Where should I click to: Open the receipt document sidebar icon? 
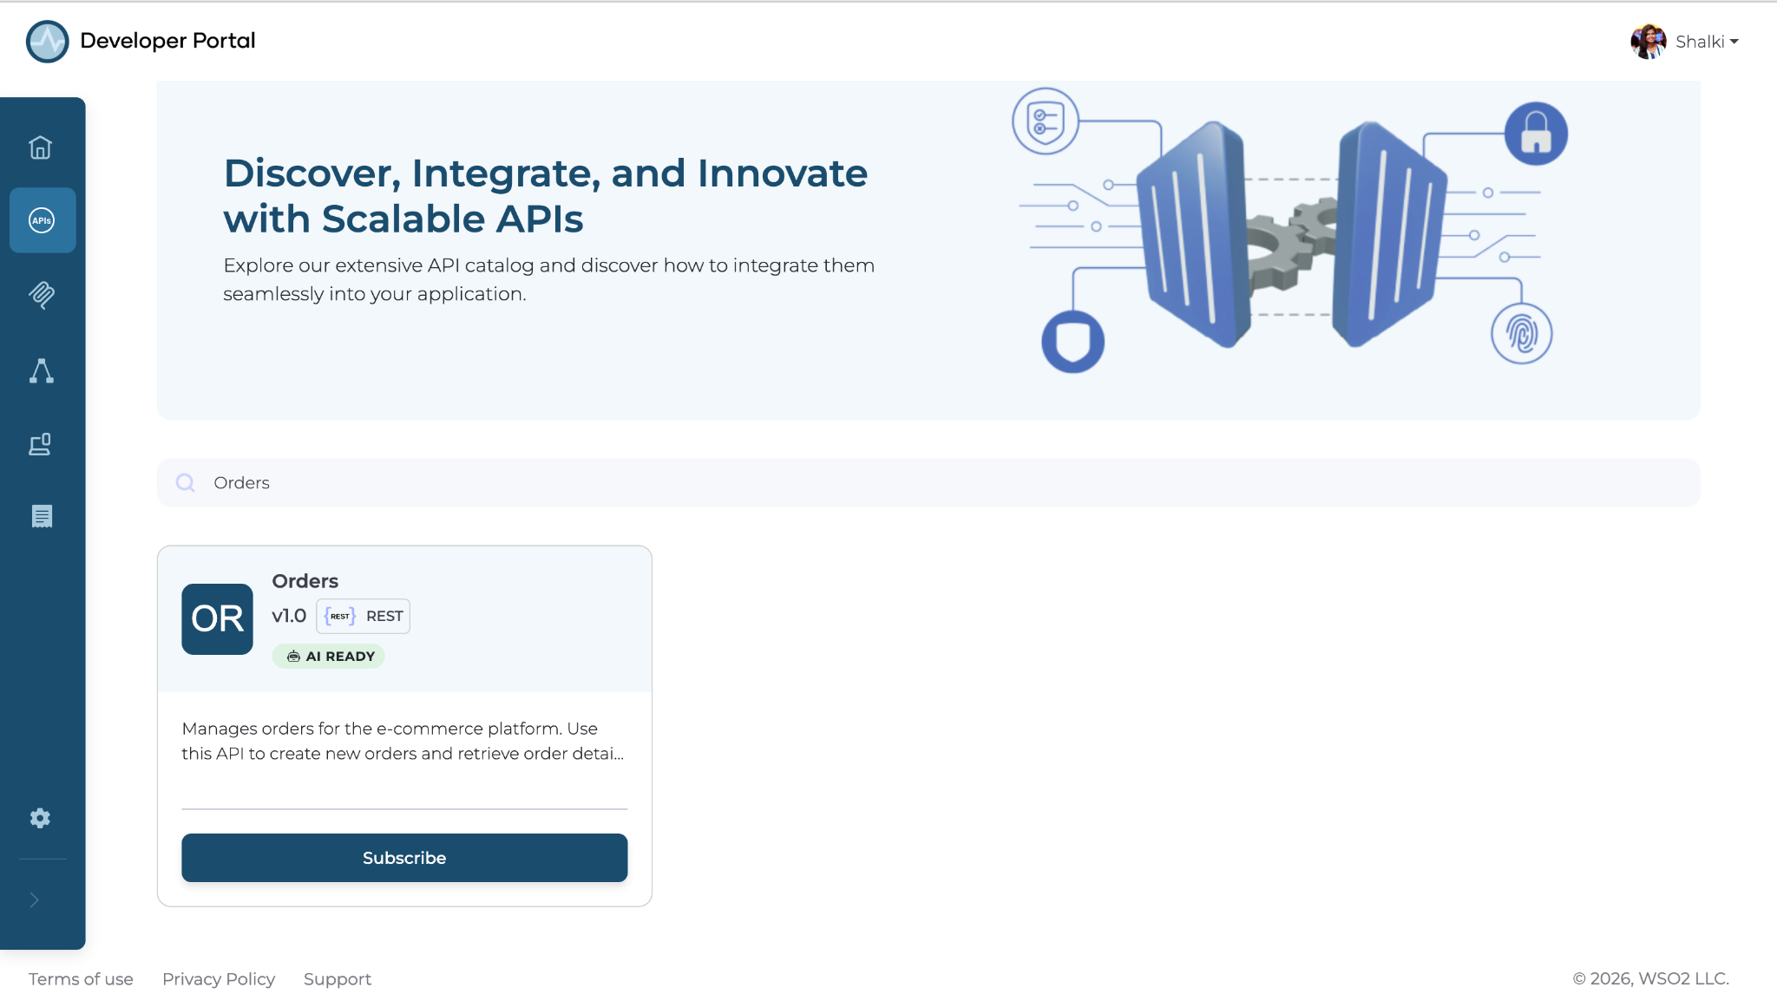click(x=42, y=517)
